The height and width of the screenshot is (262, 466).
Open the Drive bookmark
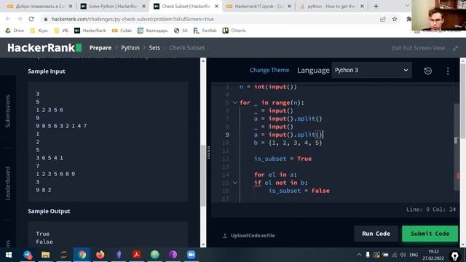pyautogui.click(x=15, y=31)
